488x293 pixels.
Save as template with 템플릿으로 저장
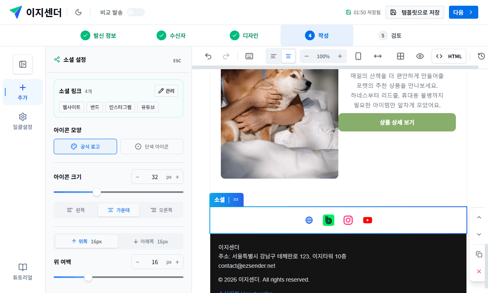415,12
